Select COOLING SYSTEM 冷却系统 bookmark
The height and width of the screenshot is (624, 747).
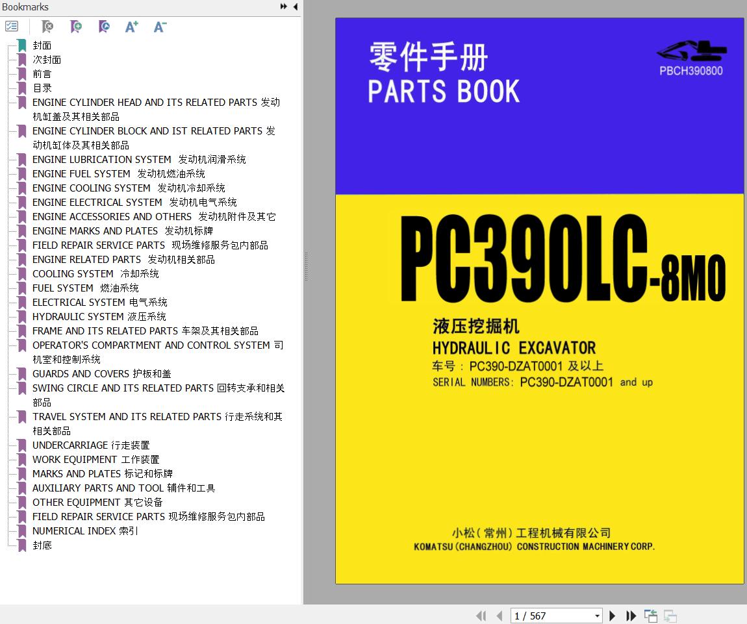point(95,274)
